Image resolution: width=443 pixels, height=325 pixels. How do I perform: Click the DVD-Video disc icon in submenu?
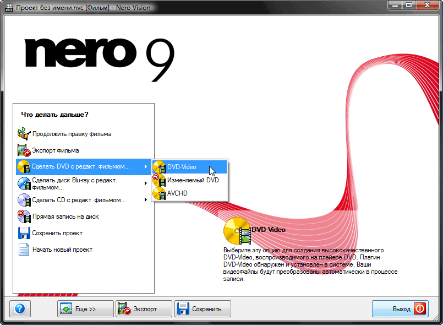[160, 167]
